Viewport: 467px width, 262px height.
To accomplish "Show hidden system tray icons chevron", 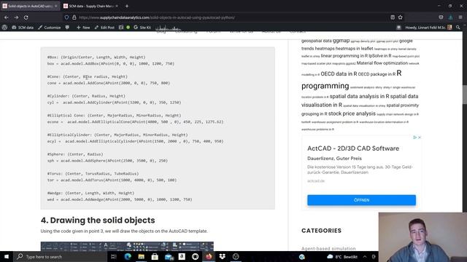I will [365, 257].
